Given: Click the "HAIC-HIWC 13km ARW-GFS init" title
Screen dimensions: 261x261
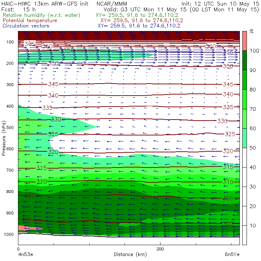Looking at the screenshot, I should tap(45, 4).
